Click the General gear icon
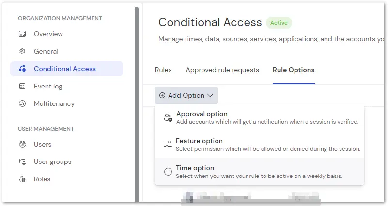Viewport: 388px width, 206px height. click(x=22, y=51)
